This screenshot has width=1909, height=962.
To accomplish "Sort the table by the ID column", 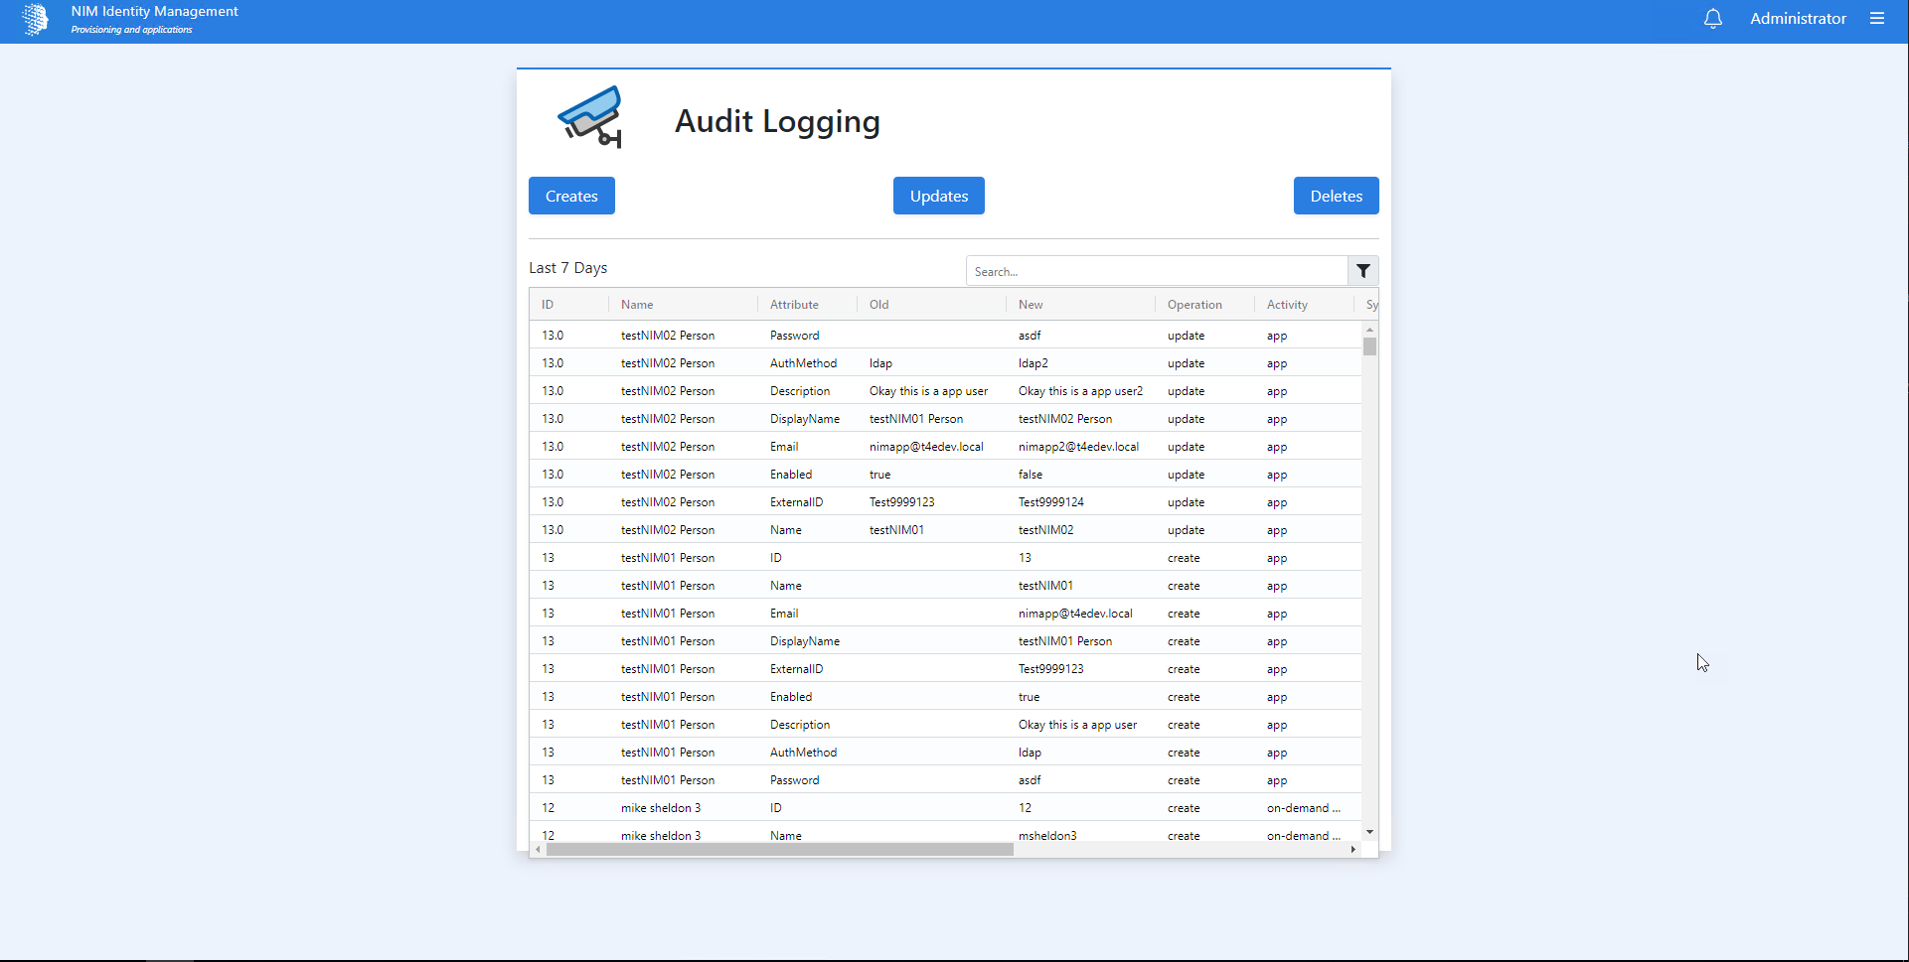I will [x=548, y=304].
